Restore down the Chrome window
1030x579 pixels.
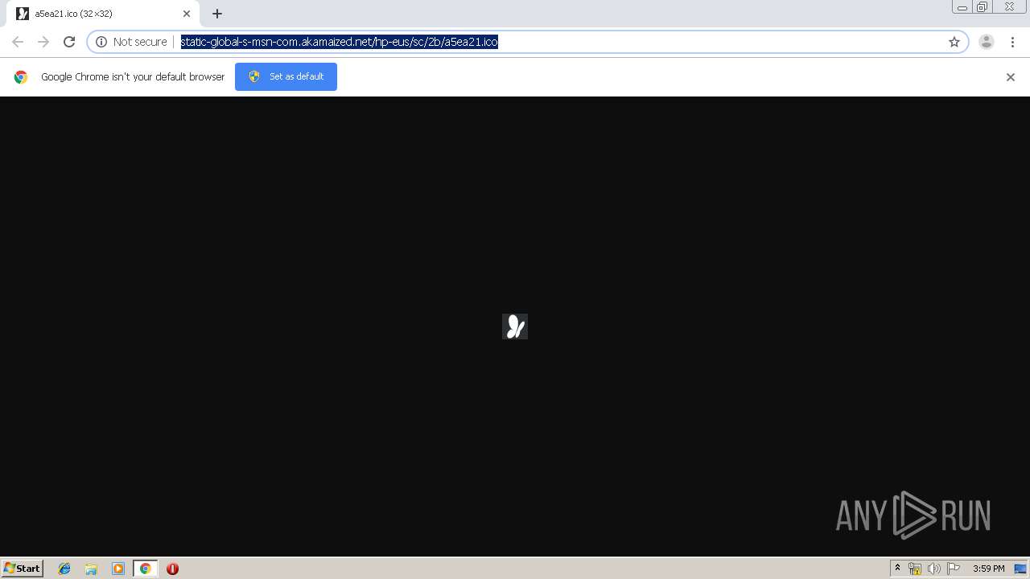pyautogui.click(x=983, y=7)
